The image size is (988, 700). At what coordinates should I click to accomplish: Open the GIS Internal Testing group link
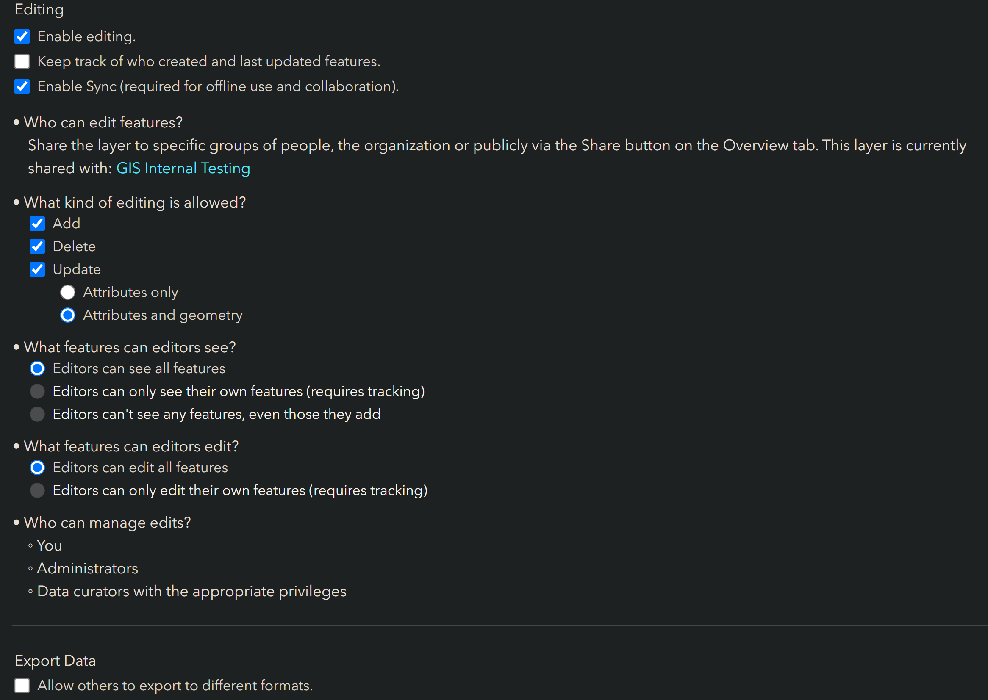(183, 168)
